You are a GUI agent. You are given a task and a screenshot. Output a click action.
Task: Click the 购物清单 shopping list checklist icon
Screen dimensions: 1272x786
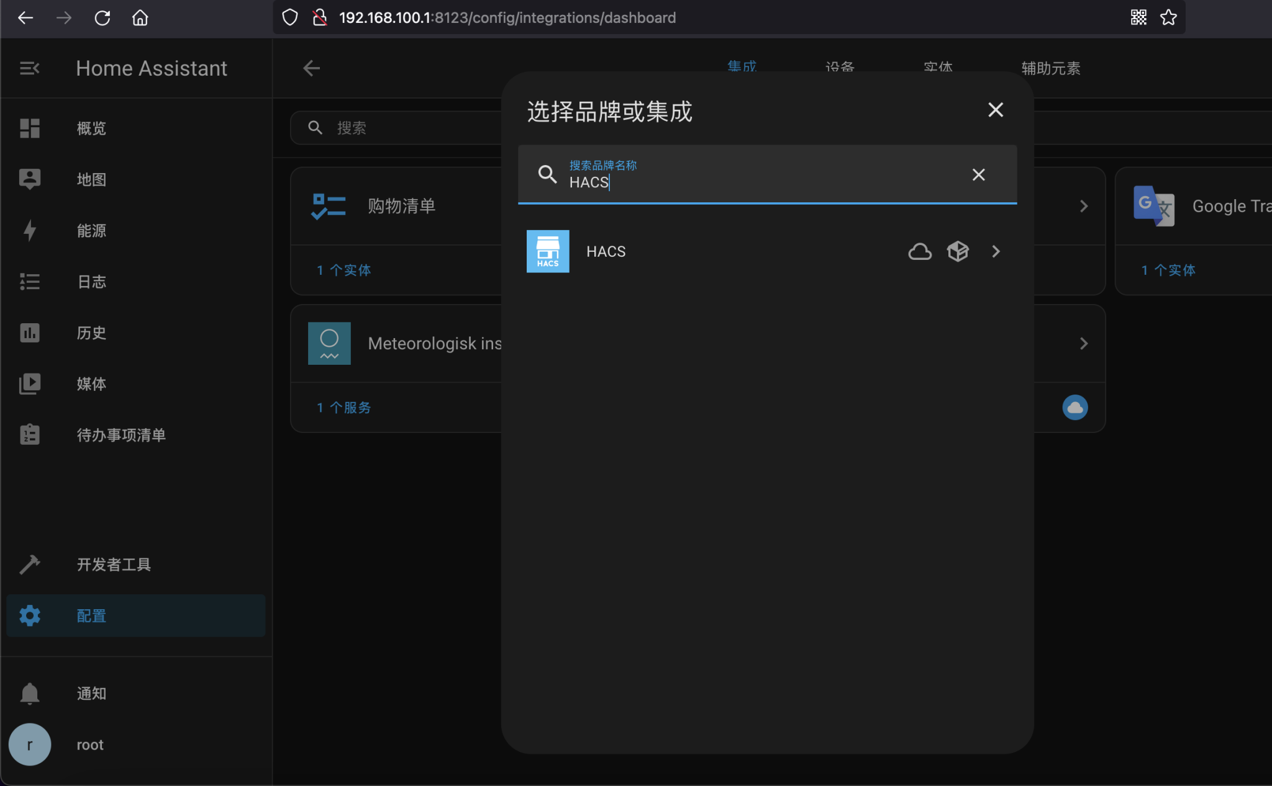pos(328,205)
